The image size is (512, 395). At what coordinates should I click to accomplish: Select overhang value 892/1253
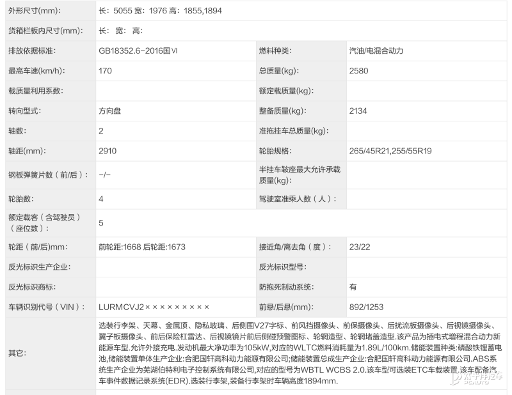coord(366,307)
